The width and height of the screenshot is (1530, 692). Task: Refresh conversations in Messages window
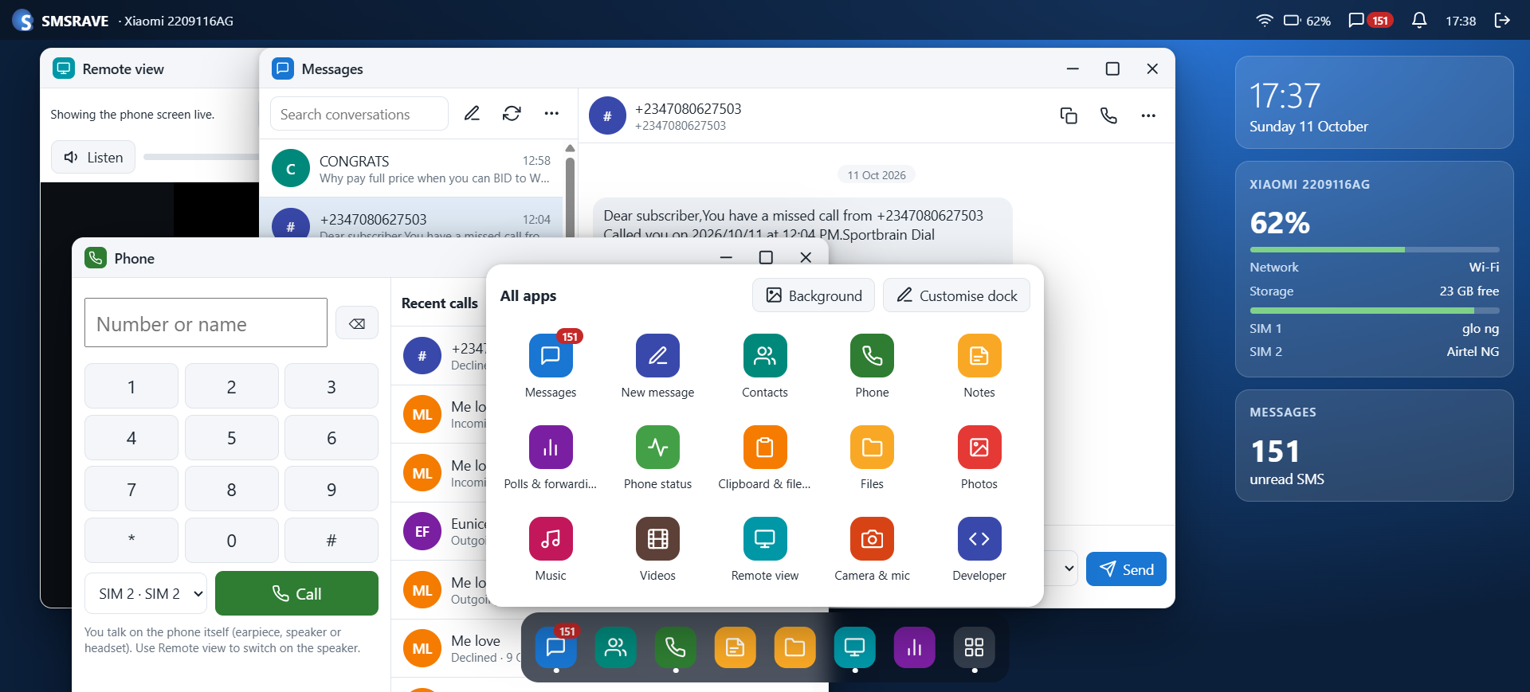(512, 114)
